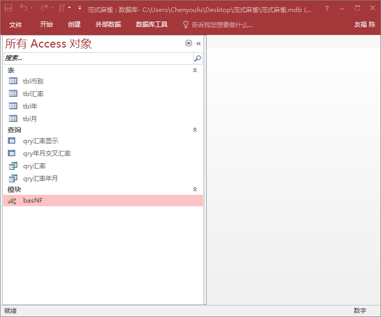The height and width of the screenshot is (317, 381).
Task: Select the qry汇率 query name
Action: 34,166
